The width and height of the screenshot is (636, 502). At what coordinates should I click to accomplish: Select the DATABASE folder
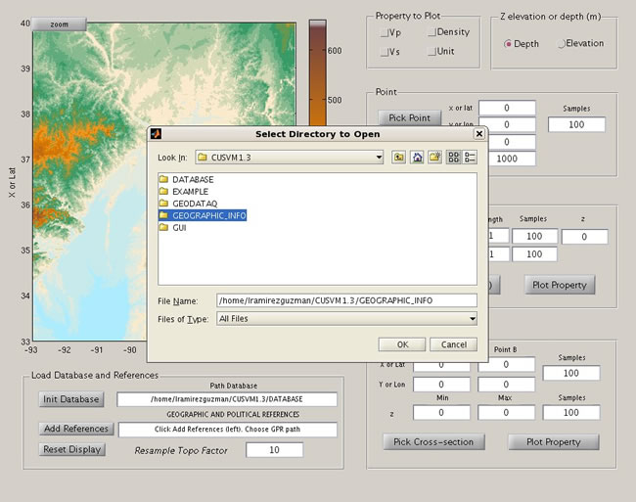pos(187,179)
